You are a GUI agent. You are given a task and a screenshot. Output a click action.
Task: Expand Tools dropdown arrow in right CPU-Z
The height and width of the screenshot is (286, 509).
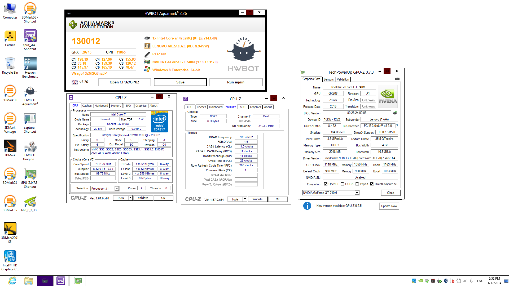pos(245,199)
